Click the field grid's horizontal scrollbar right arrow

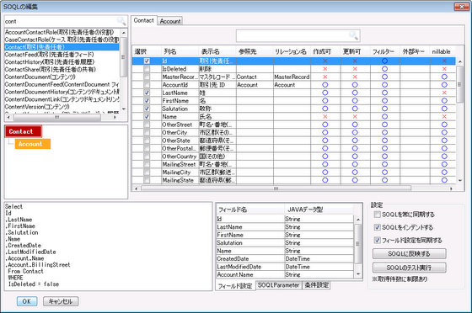pyautogui.click(x=451, y=188)
